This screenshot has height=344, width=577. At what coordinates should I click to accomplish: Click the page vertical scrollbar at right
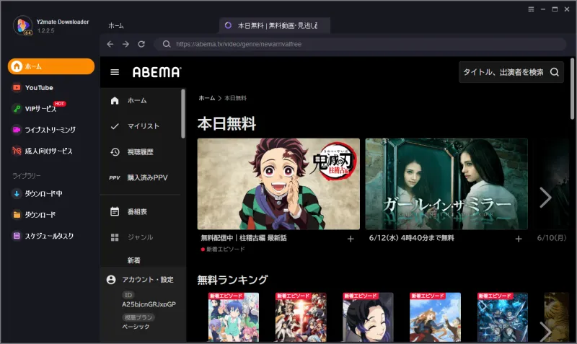572,89
